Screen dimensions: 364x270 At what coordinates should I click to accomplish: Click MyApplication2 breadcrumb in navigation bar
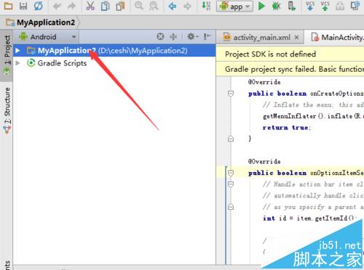(46, 22)
